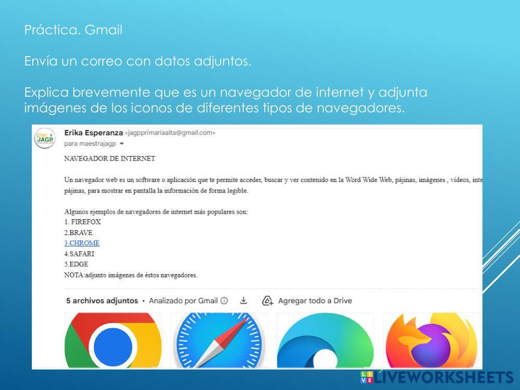Image resolution: width=520 pixels, height=390 pixels.
Task: Open the Firefox icon attachment
Action: click(431, 341)
